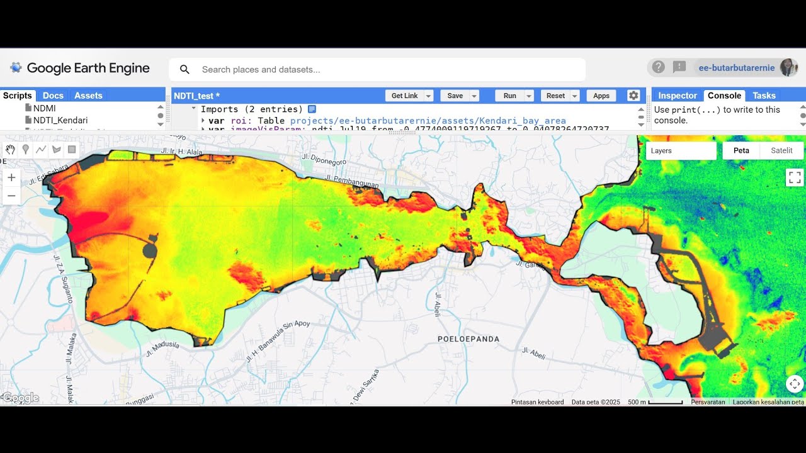Image resolution: width=806 pixels, height=453 pixels.
Task: Click the 500 m scale bar
Action: tap(656, 402)
